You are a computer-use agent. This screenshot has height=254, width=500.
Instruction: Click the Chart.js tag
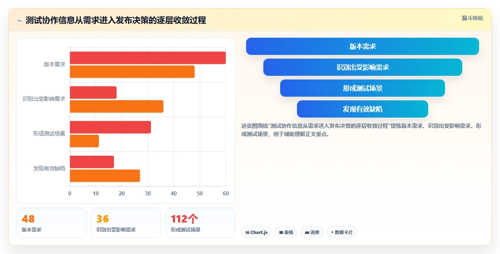click(x=256, y=232)
